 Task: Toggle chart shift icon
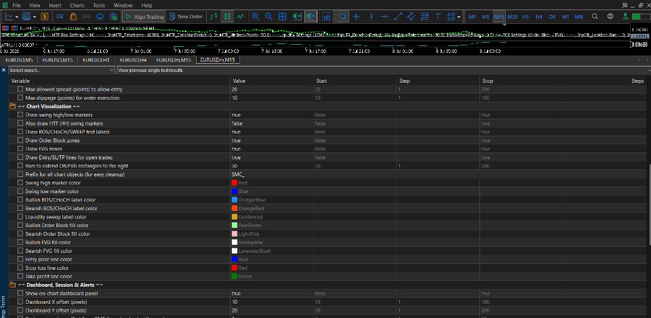pyautogui.click(x=311, y=16)
